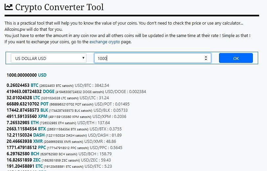Select the LTC coin link
Image resolution: width=267 pixels, height=171 pixels.
[x=36, y=98]
